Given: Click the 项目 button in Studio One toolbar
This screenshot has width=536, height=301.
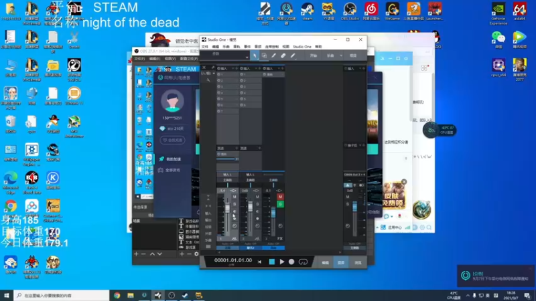Looking at the screenshot, I should pos(353,56).
